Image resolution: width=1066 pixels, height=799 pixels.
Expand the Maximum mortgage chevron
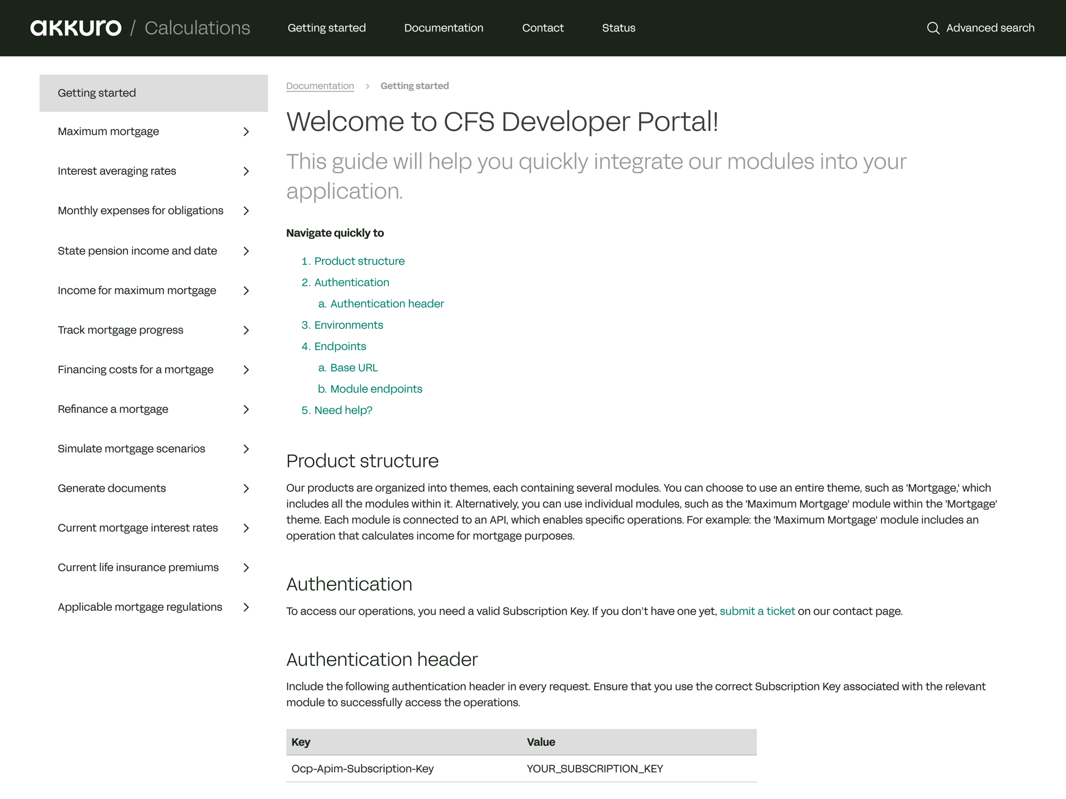(x=246, y=132)
